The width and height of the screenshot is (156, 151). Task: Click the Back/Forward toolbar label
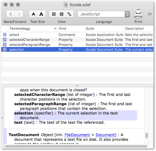(x=15, y=22)
